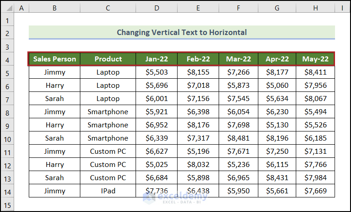Click row 10 header number
Image resolution: width=351 pixels, height=212 pixels.
[7, 138]
